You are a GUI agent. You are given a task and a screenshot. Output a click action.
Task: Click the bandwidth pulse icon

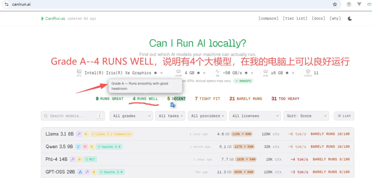coord(217,71)
